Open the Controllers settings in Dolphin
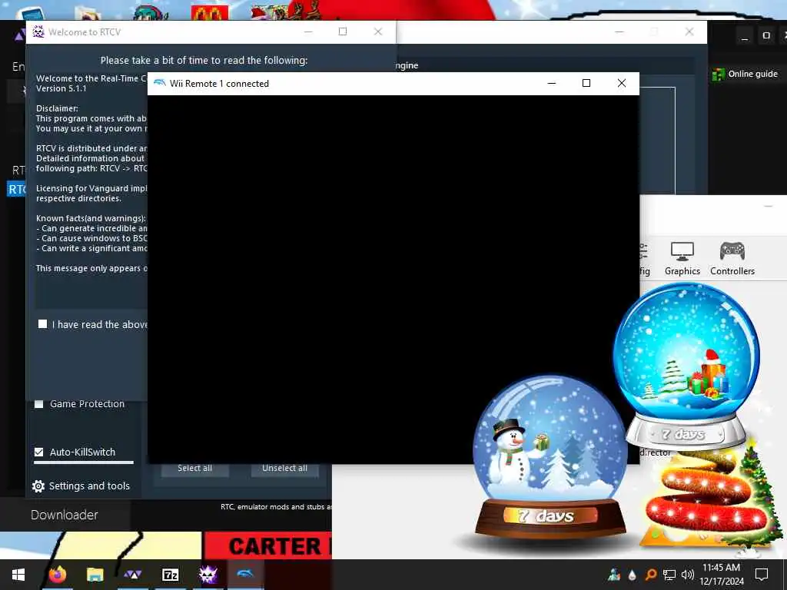This screenshot has width=787, height=590. coord(732,258)
